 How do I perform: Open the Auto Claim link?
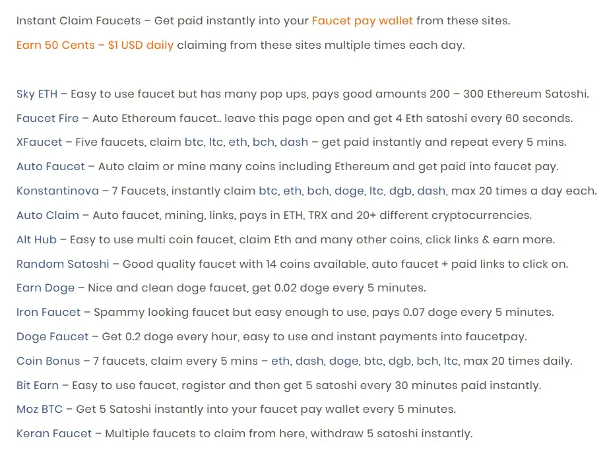(x=48, y=216)
